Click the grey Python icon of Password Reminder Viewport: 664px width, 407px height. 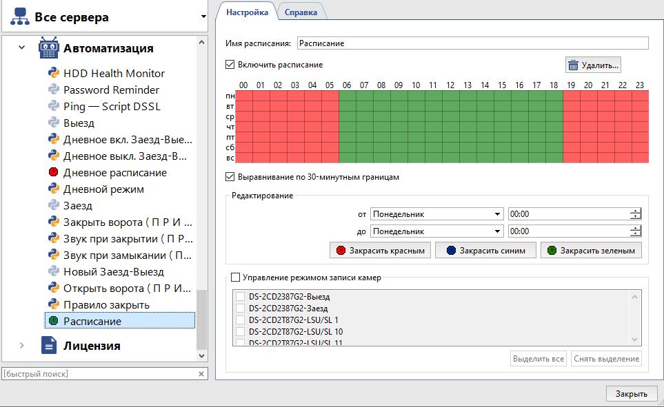click(x=53, y=90)
